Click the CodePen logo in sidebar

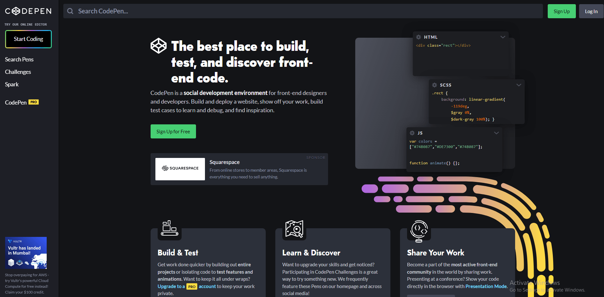[x=28, y=11]
